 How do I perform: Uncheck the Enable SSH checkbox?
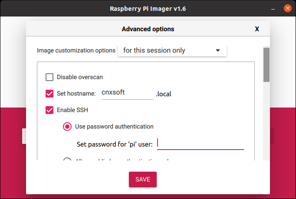49,110
